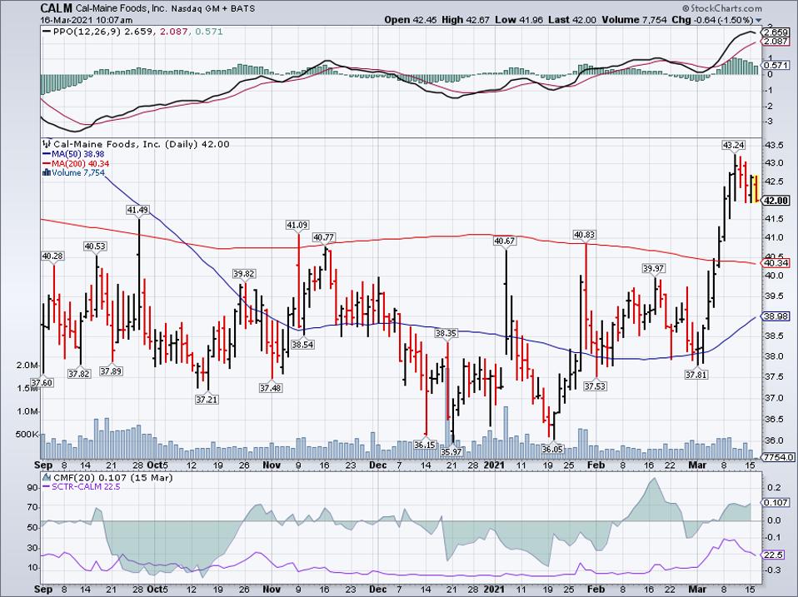Click the 'Last 42.00' header value

click(572, 20)
